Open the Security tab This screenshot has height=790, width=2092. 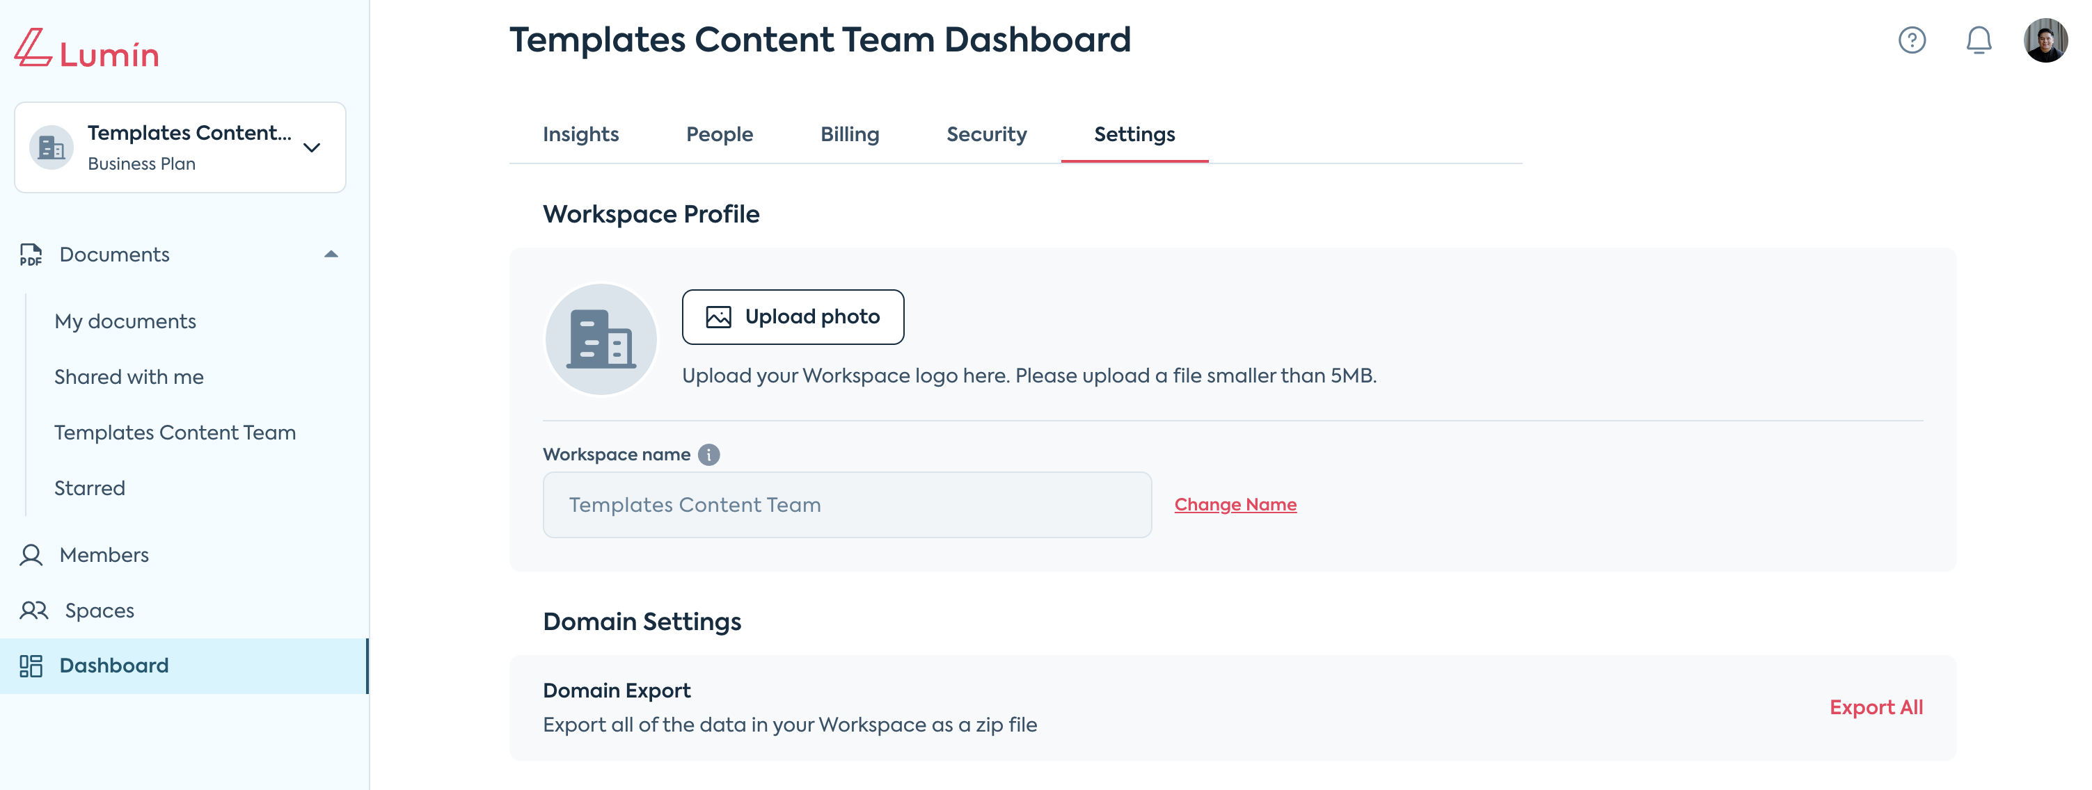pos(986,135)
